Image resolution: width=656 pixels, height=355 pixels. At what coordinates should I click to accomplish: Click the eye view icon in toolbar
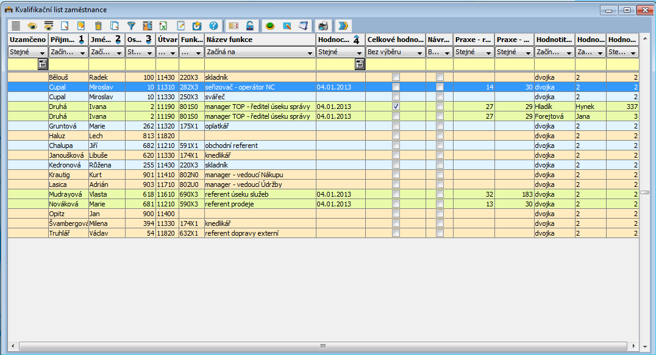[31, 26]
